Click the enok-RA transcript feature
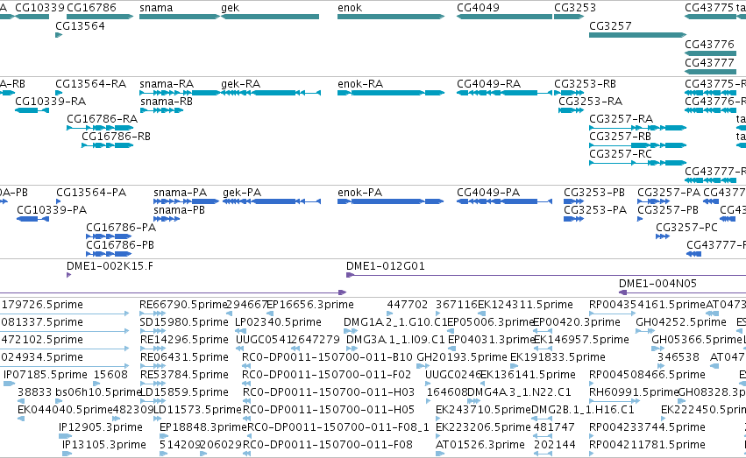 coord(391,93)
